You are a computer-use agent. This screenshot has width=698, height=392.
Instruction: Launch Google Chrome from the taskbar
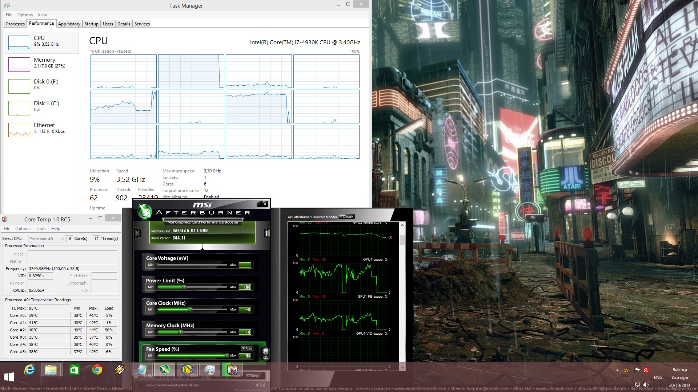[x=97, y=370]
